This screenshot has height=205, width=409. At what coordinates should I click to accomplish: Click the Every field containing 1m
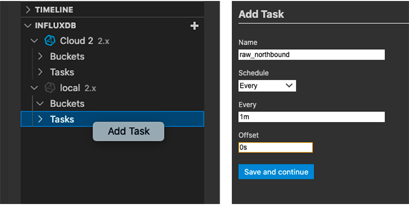pyautogui.click(x=311, y=117)
